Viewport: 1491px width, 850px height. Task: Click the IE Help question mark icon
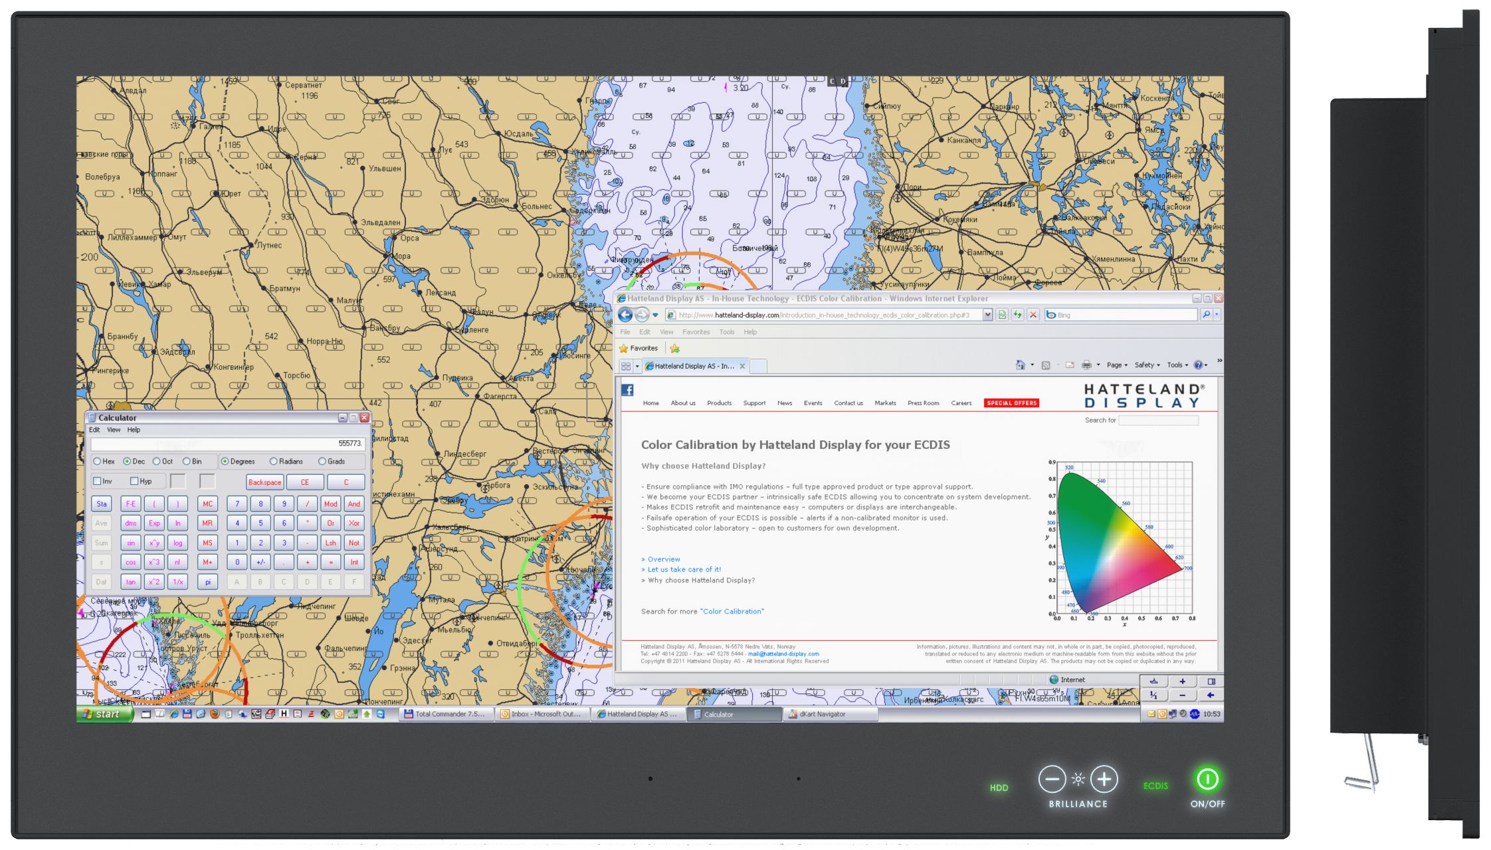coord(1198,365)
